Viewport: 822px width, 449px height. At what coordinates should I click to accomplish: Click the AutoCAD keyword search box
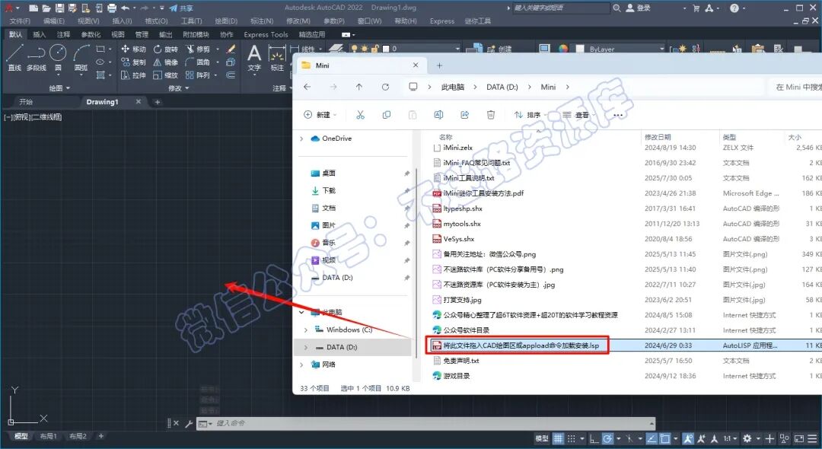[x=560, y=8]
